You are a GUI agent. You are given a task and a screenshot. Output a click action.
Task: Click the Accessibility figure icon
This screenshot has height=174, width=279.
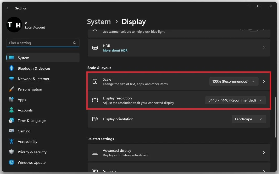(x=12, y=141)
